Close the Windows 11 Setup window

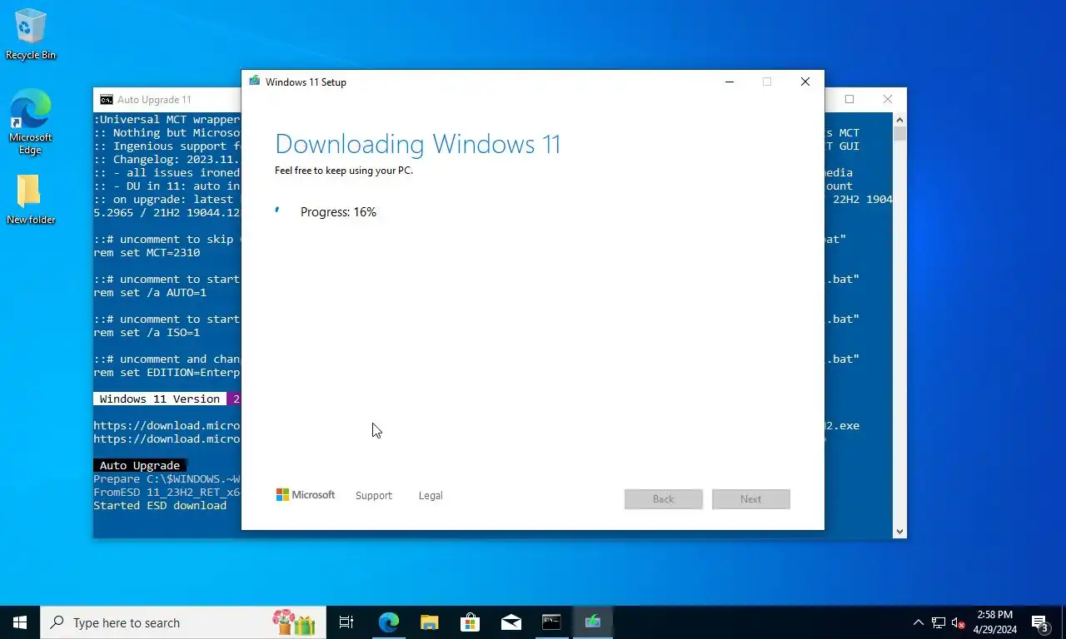tap(805, 82)
